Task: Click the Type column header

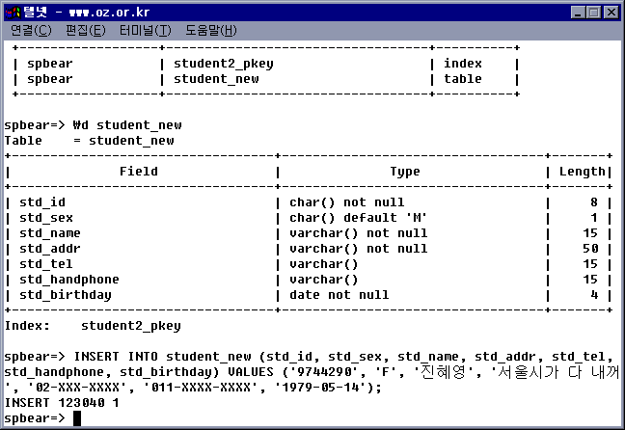Action: 405,172
